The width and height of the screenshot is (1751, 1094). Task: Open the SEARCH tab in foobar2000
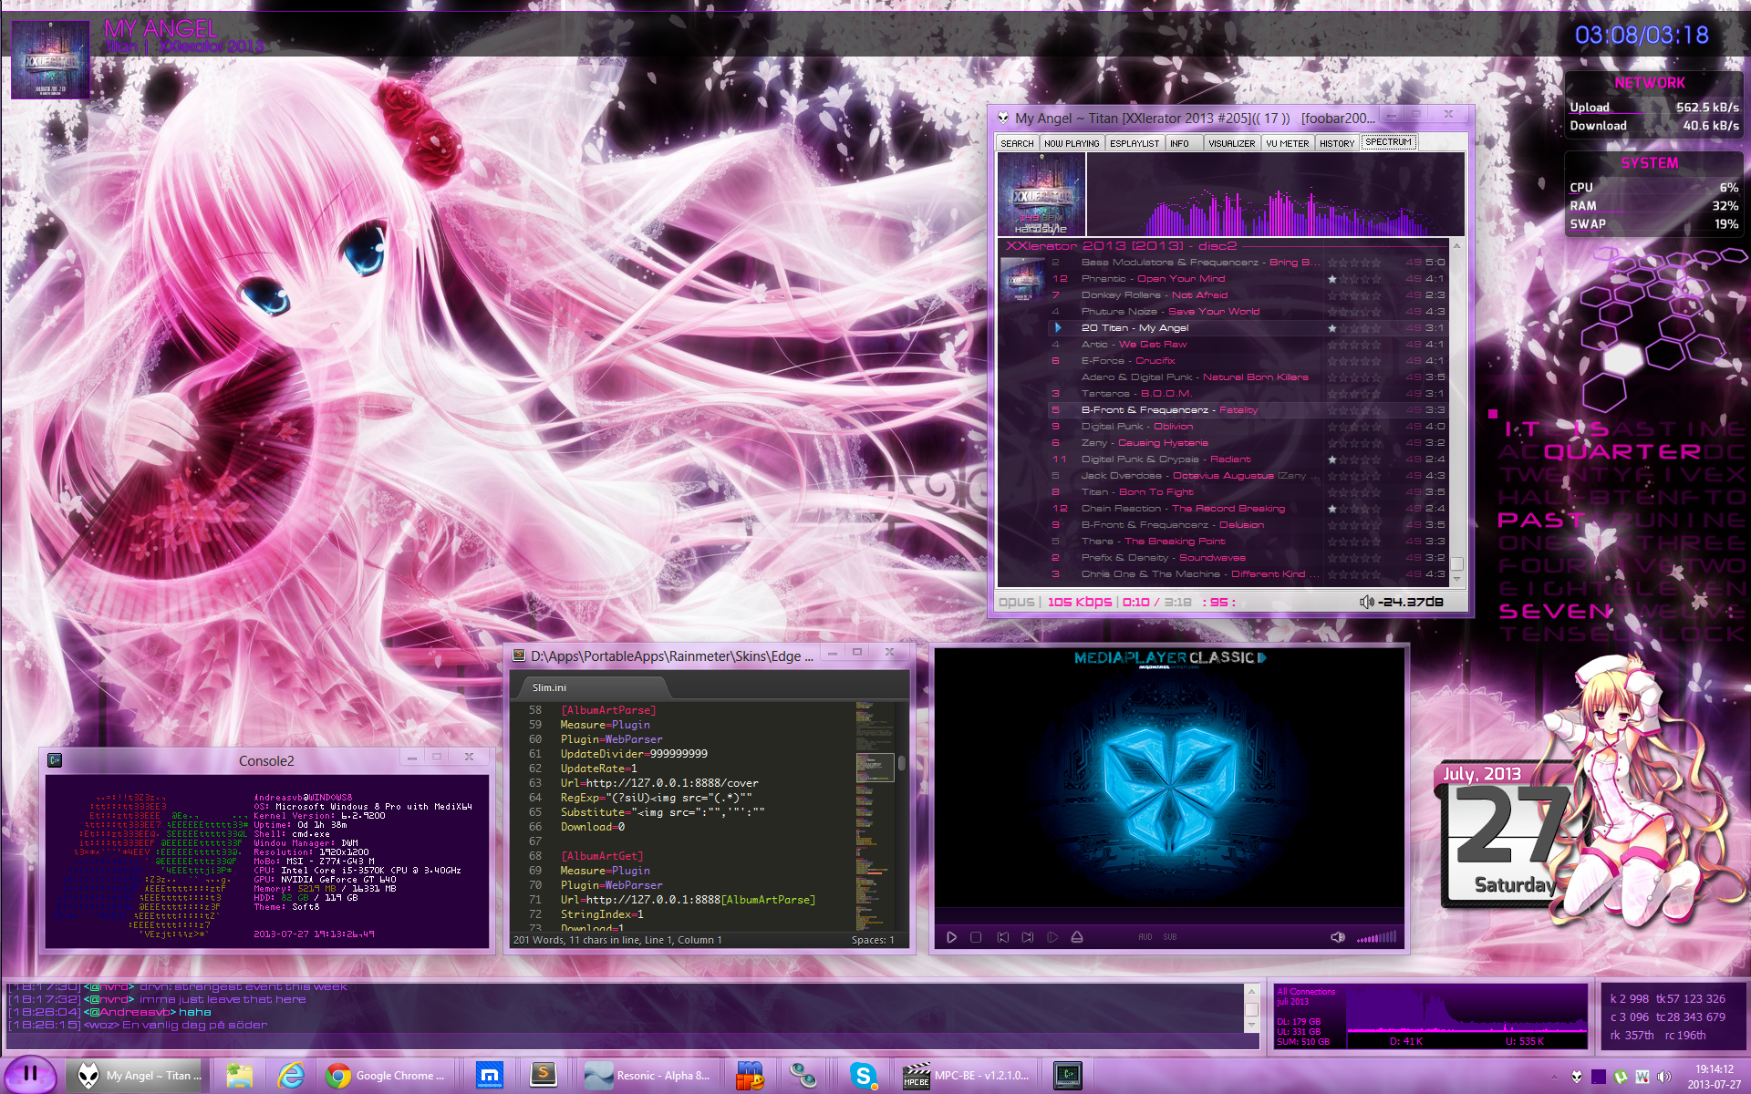[1017, 143]
